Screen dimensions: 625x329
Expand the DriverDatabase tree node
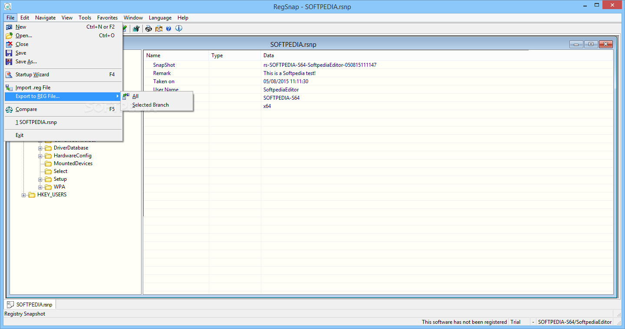point(40,148)
